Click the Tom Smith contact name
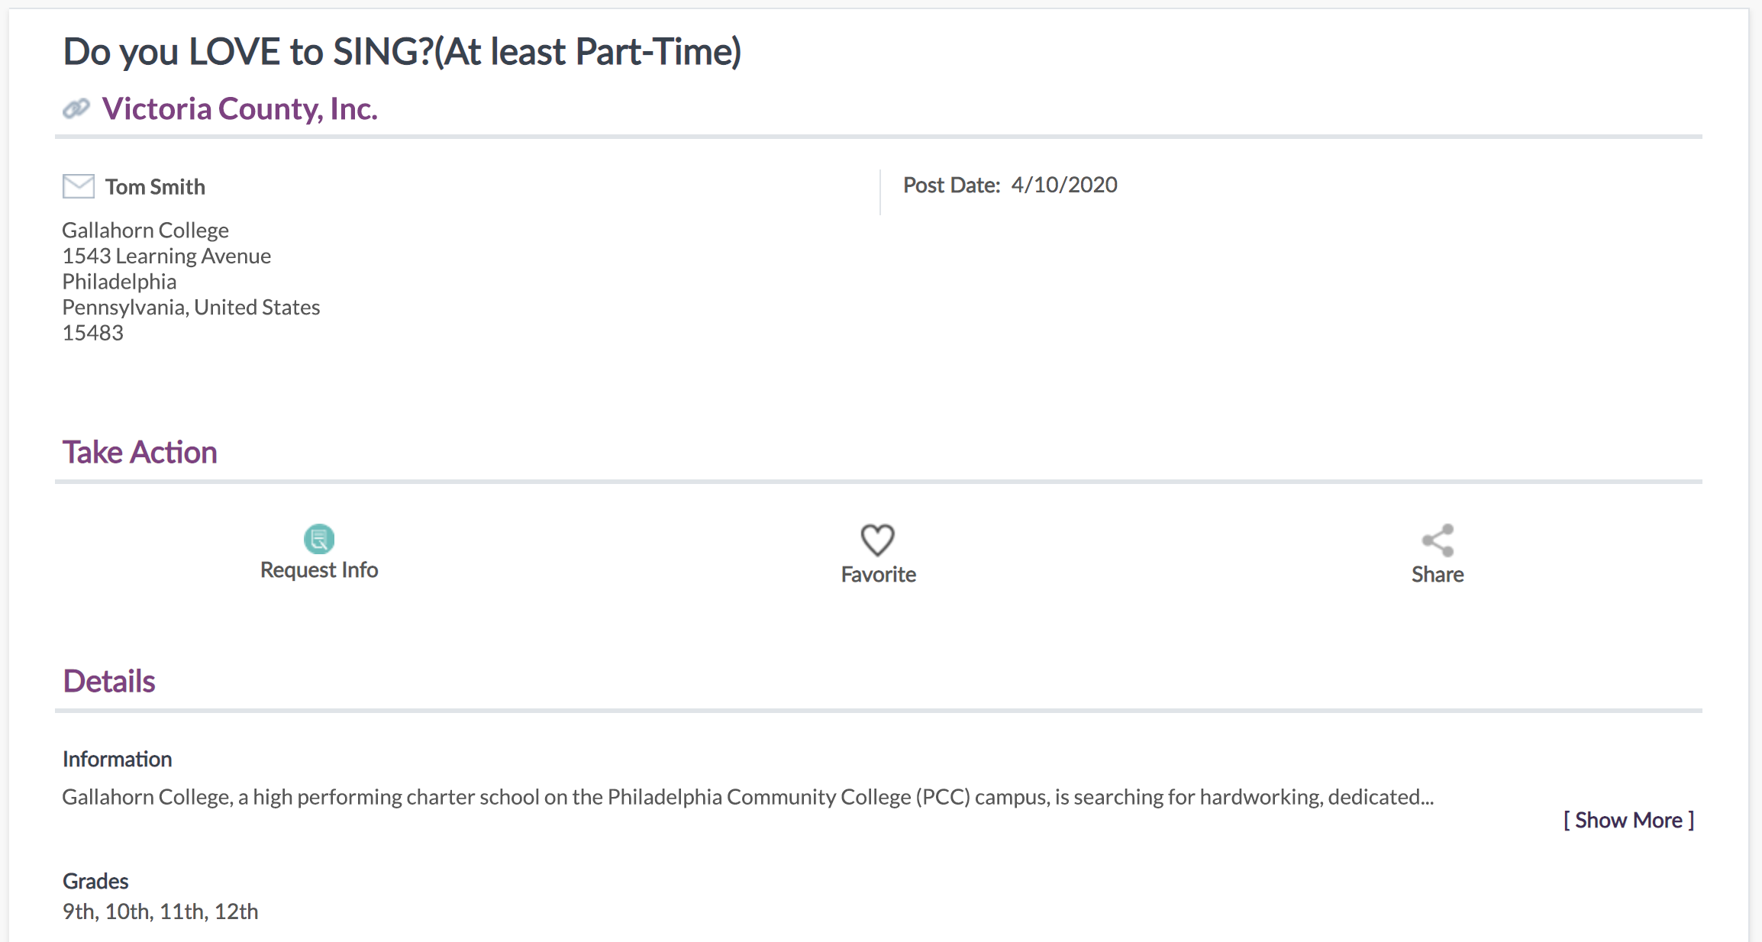This screenshot has width=1762, height=942. (x=155, y=187)
